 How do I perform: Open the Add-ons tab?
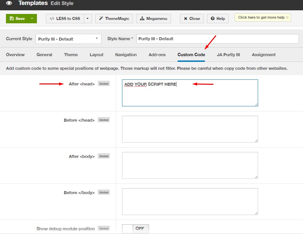tap(157, 55)
